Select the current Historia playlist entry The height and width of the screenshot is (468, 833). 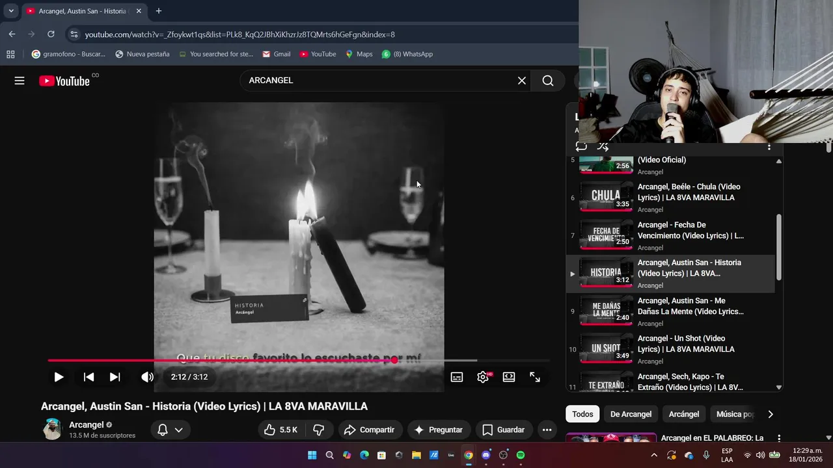[670, 274]
